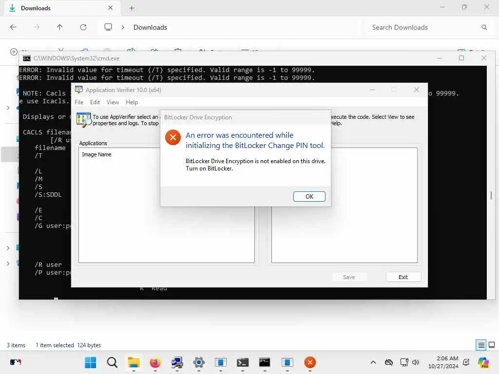Open taskbar Search
499x374 pixels.
(x=112, y=362)
